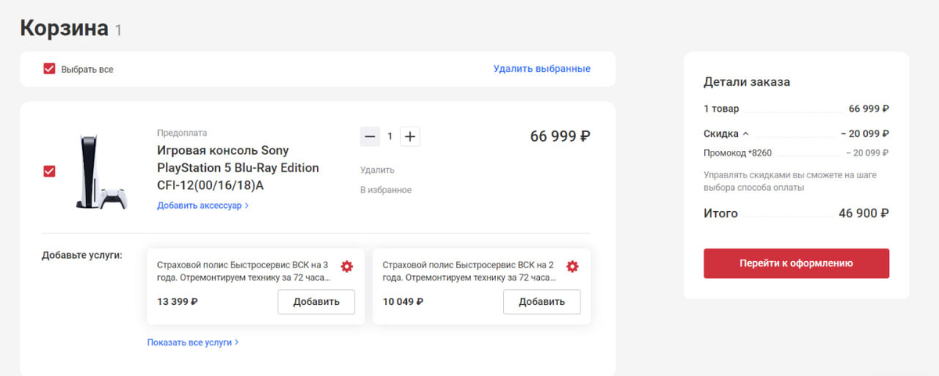The height and width of the screenshot is (376, 939).
Task: Collapse the "Скидка" section chevron
Action: tap(746, 134)
